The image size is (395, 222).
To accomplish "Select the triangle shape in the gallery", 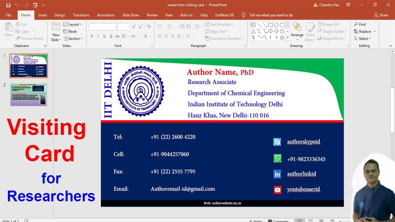I will point(253,31).
